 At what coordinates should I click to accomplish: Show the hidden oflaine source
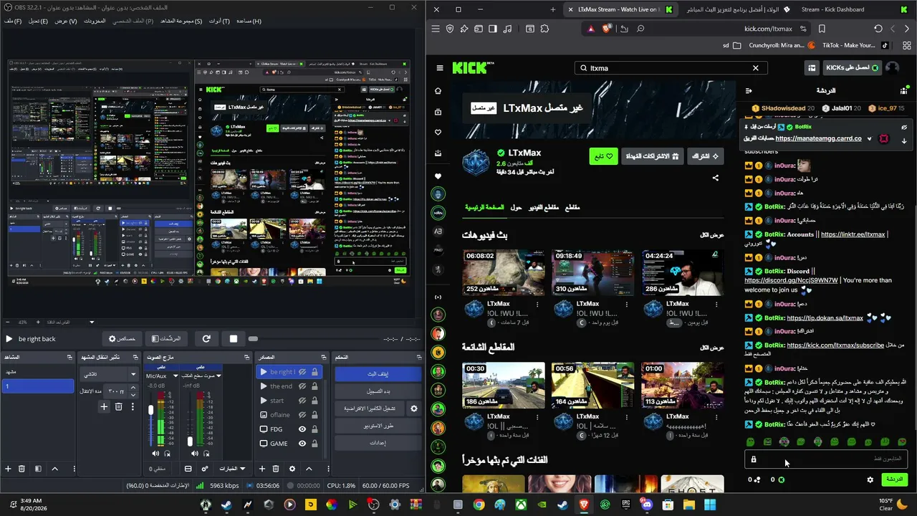tap(302, 415)
